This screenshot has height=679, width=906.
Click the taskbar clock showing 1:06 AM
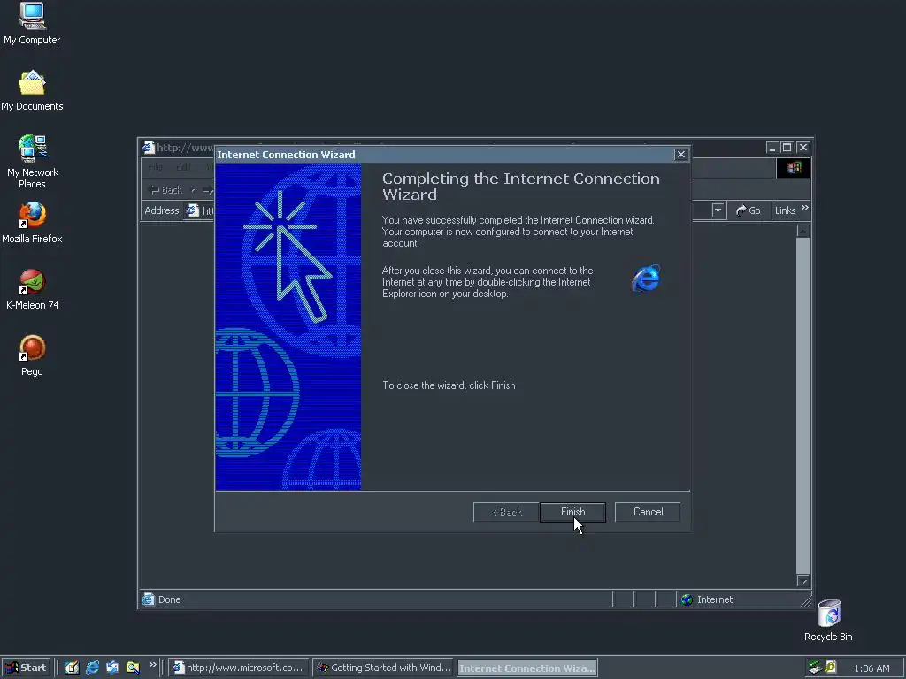(x=871, y=668)
